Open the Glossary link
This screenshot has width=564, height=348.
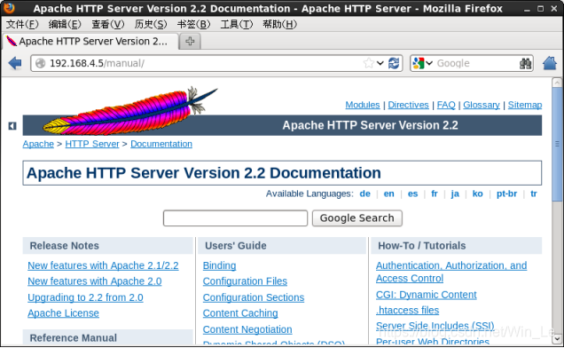[x=482, y=105]
